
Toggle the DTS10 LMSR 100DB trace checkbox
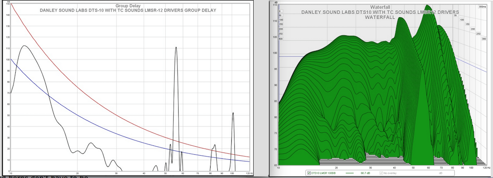point(309,173)
